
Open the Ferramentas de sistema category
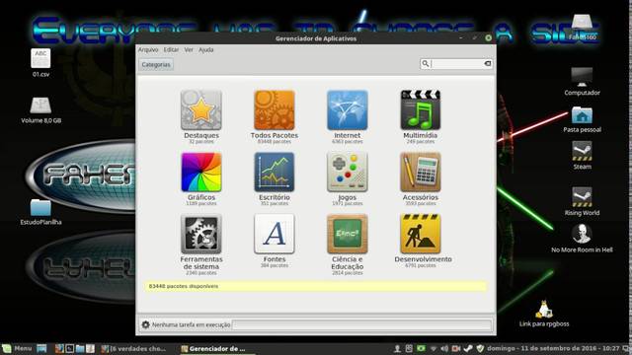(x=201, y=245)
